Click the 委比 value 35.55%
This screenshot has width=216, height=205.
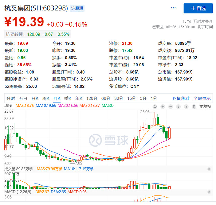(24, 65)
